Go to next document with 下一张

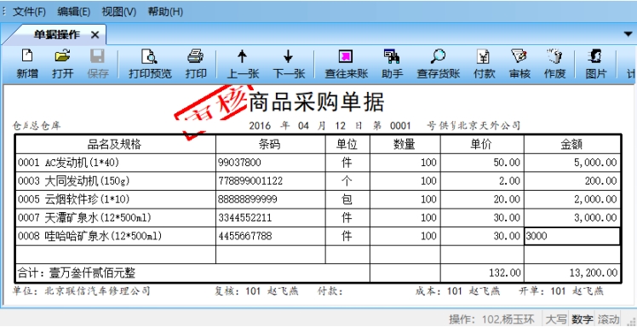coord(289,64)
